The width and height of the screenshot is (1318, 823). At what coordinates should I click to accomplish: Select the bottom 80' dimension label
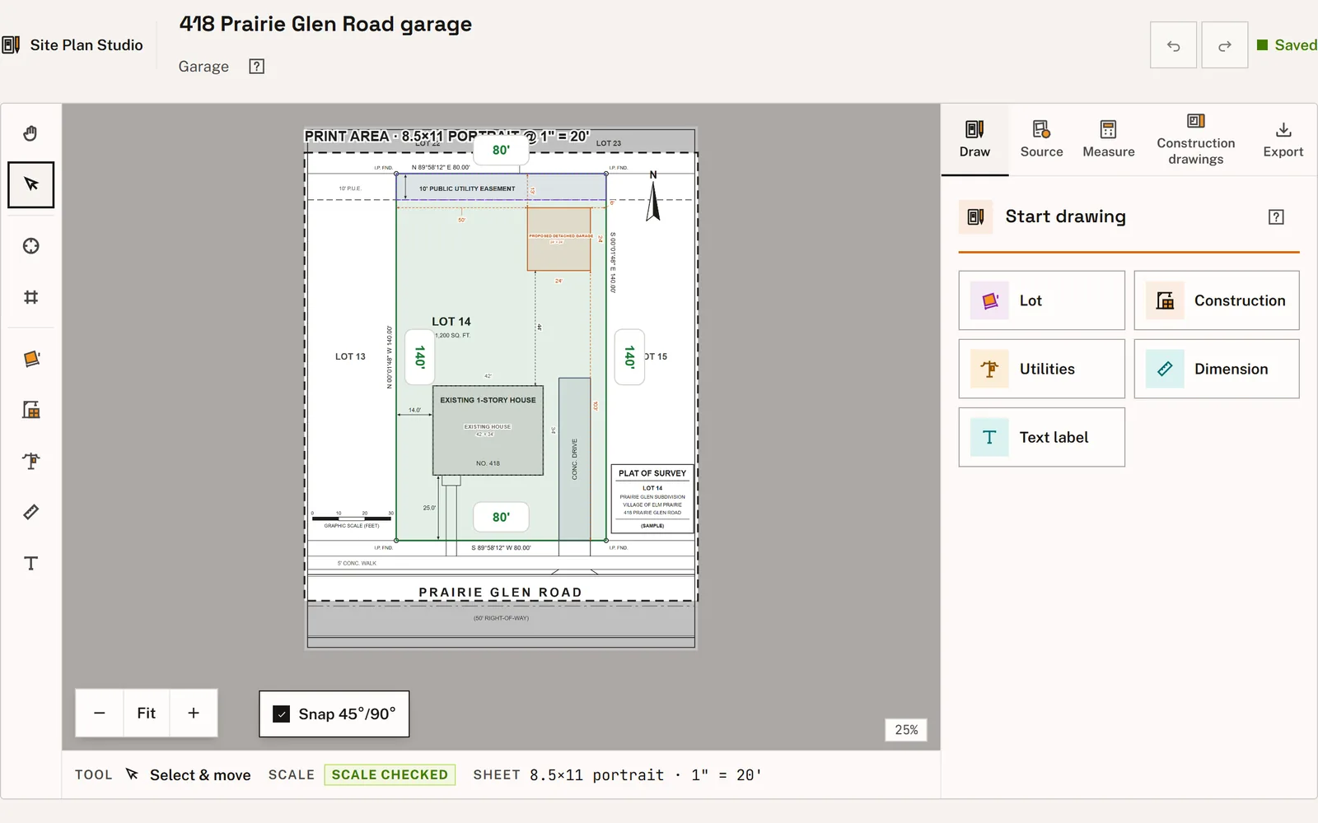point(501,517)
